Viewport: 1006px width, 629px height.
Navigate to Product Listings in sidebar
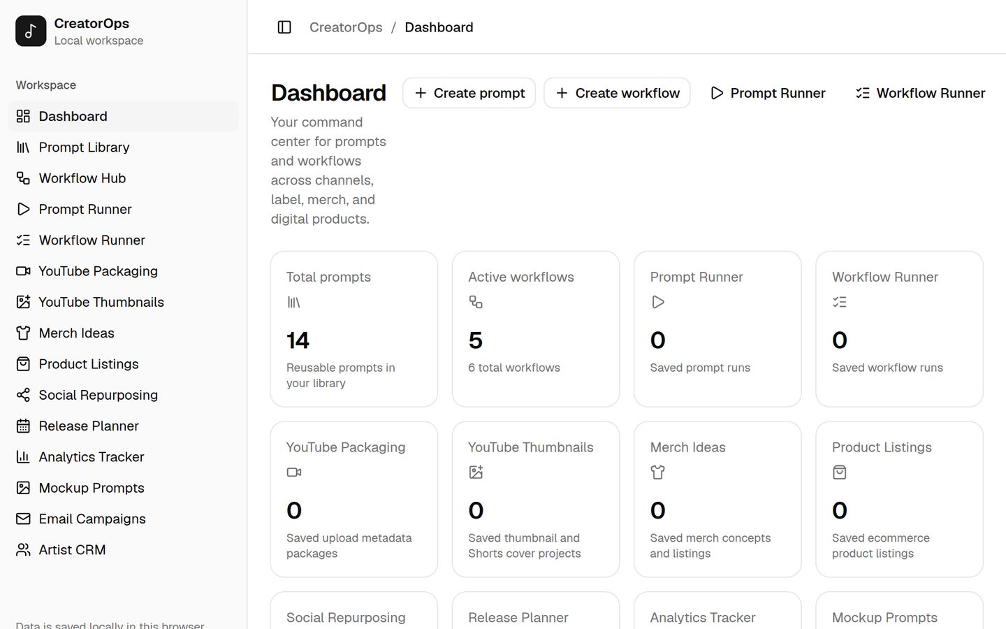tap(123, 364)
